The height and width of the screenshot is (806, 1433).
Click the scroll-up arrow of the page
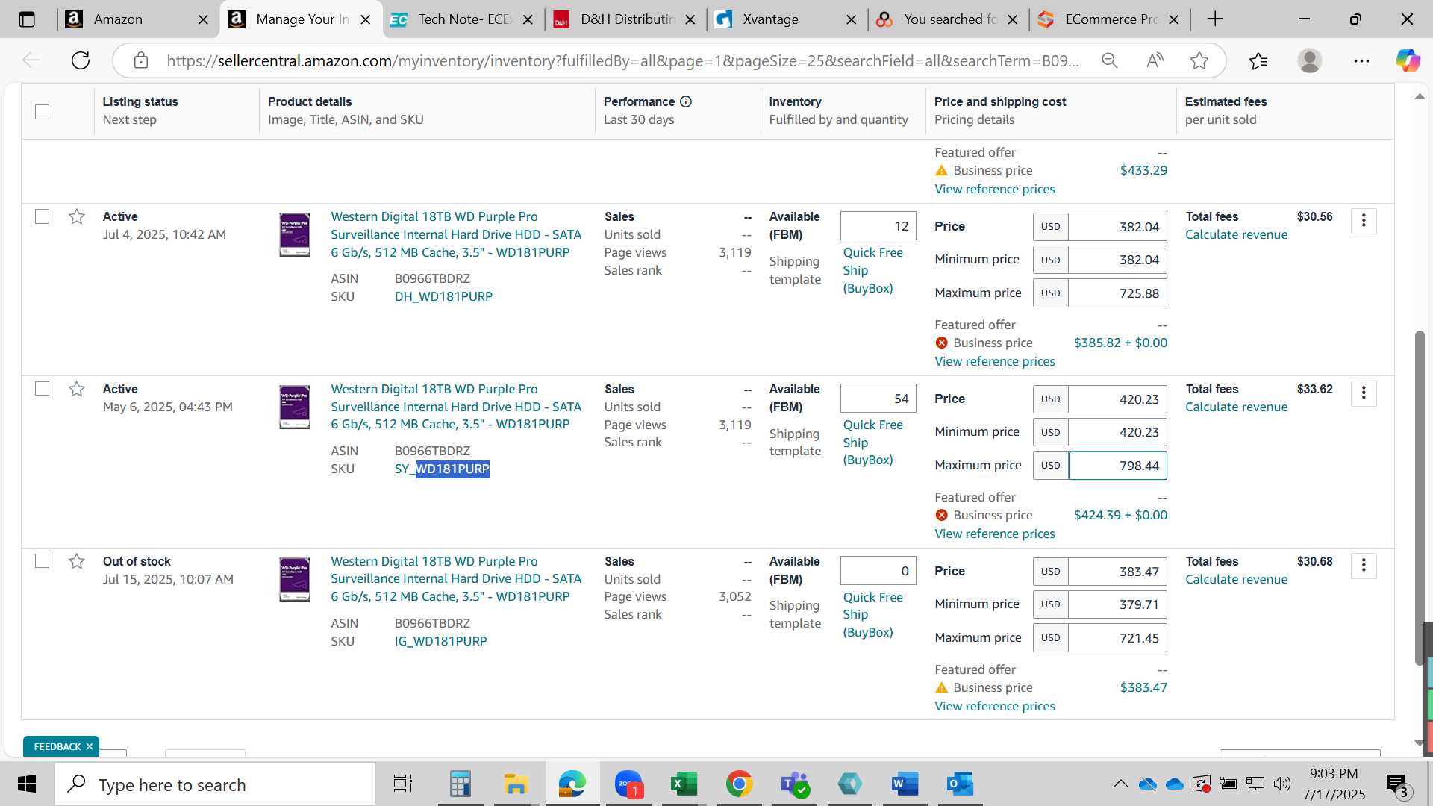click(1420, 97)
